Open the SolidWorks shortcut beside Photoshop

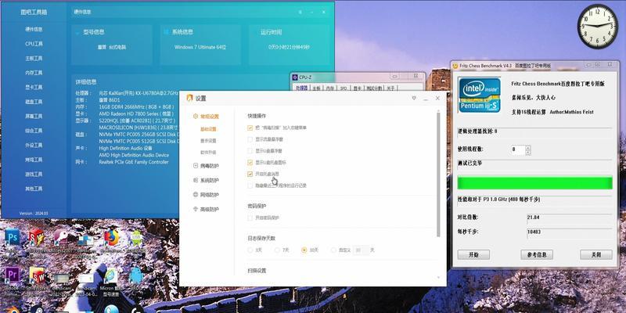[36, 237]
